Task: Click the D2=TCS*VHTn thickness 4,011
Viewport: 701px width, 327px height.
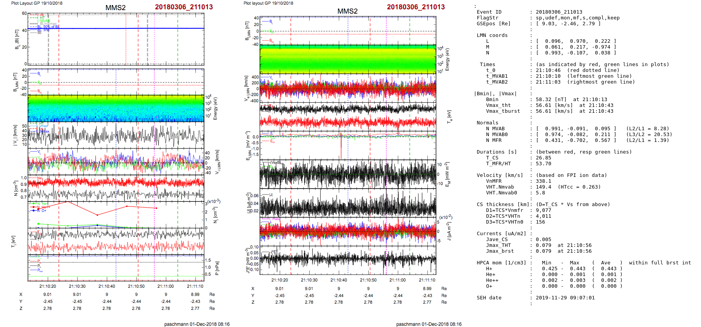Action: [543, 216]
